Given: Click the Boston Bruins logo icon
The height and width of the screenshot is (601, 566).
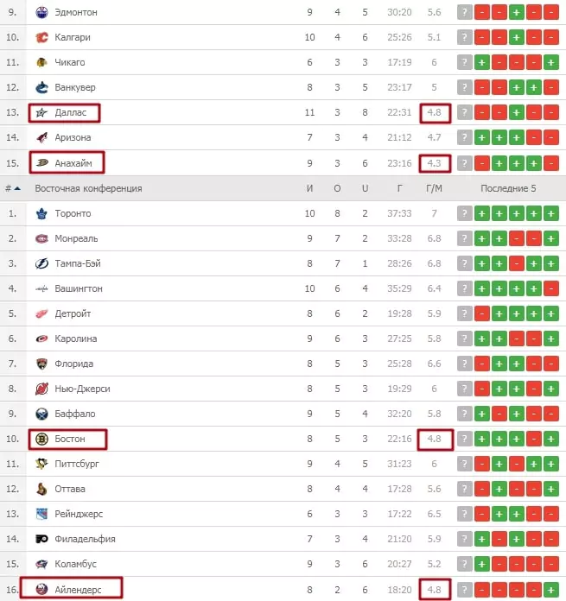Looking at the screenshot, I should (41, 439).
